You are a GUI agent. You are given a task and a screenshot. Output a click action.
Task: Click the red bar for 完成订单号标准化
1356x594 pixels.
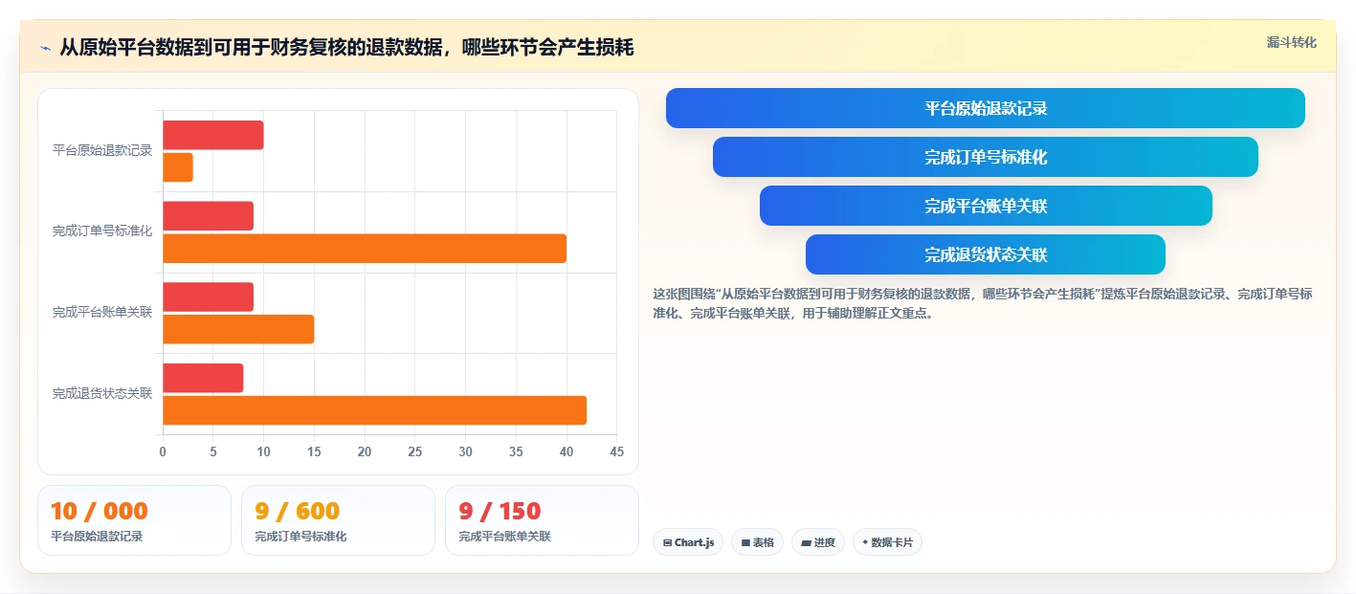tap(209, 216)
